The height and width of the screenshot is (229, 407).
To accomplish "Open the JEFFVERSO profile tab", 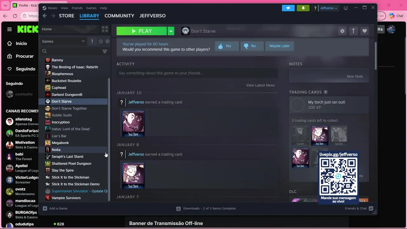I will (x=152, y=16).
